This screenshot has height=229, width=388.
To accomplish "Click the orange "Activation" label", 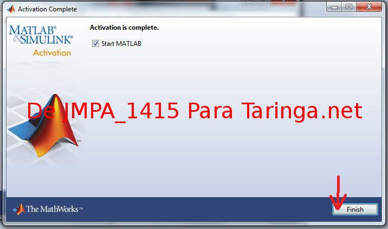I will [52, 52].
